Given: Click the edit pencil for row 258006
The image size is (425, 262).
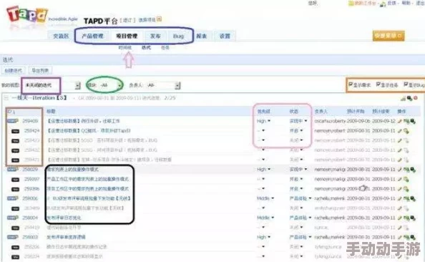Looking at the screenshot, I should (x=400, y=199).
